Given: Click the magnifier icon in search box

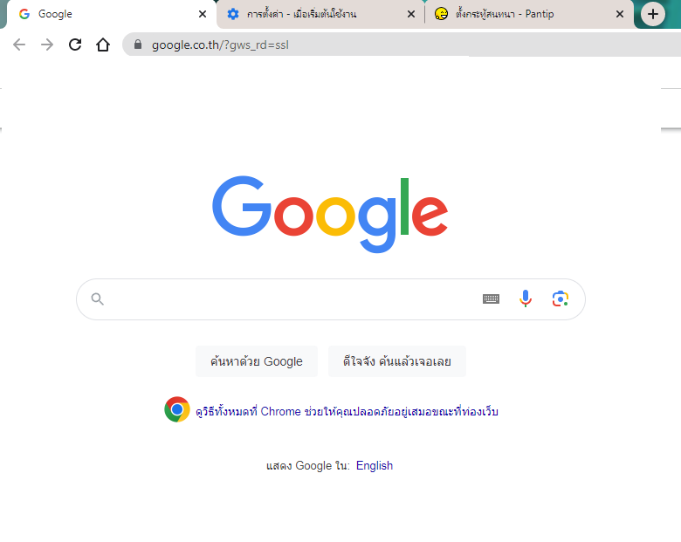Looking at the screenshot, I should (x=97, y=299).
